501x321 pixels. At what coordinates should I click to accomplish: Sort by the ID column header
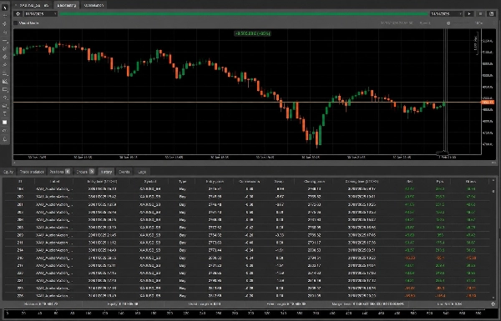tap(20, 182)
